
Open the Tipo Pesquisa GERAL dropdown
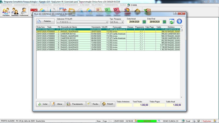tap(122, 22)
